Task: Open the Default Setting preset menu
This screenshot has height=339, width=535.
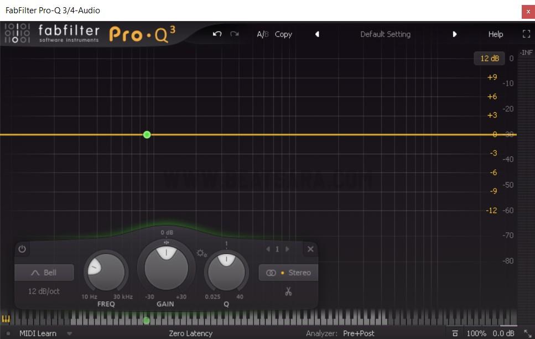Action: [x=385, y=34]
